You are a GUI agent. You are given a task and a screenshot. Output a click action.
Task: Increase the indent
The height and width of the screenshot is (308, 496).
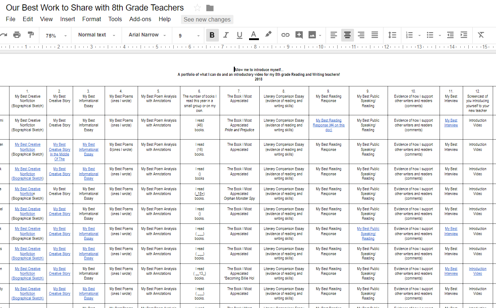[464, 35]
